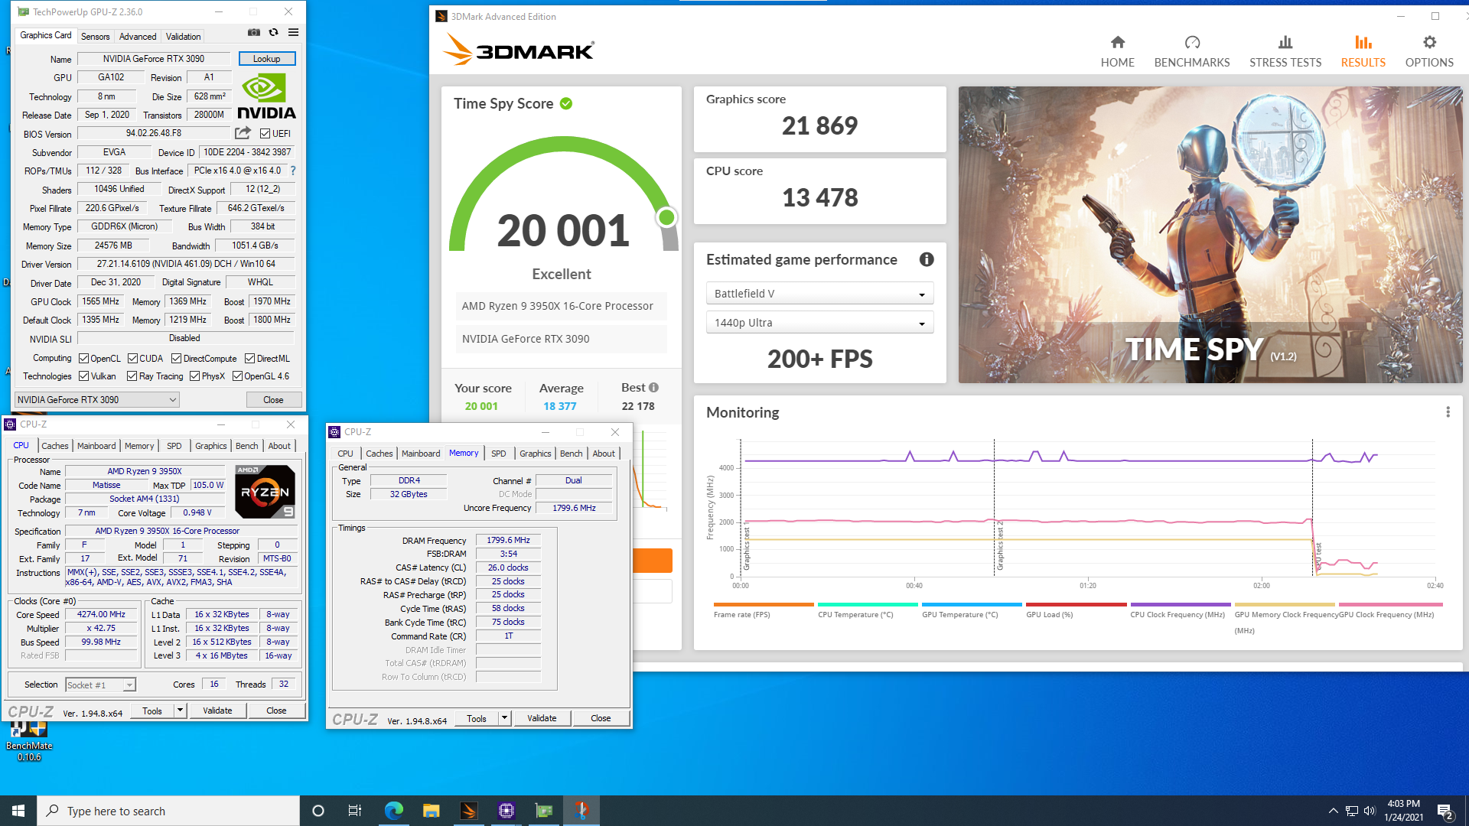Open Task View on the taskbar
1469x826 pixels.
click(x=355, y=811)
